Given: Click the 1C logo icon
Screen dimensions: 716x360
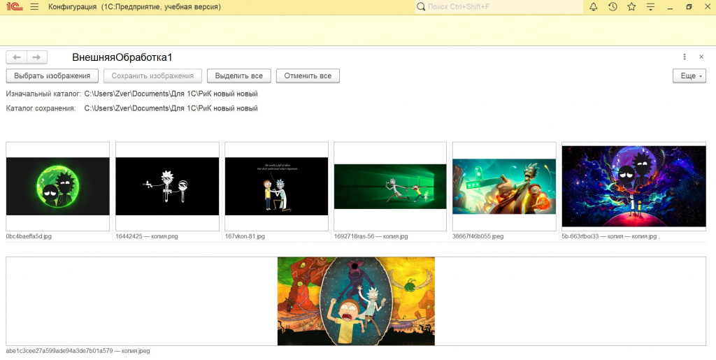Looking at the screenshot, I should tap(15, 7).
